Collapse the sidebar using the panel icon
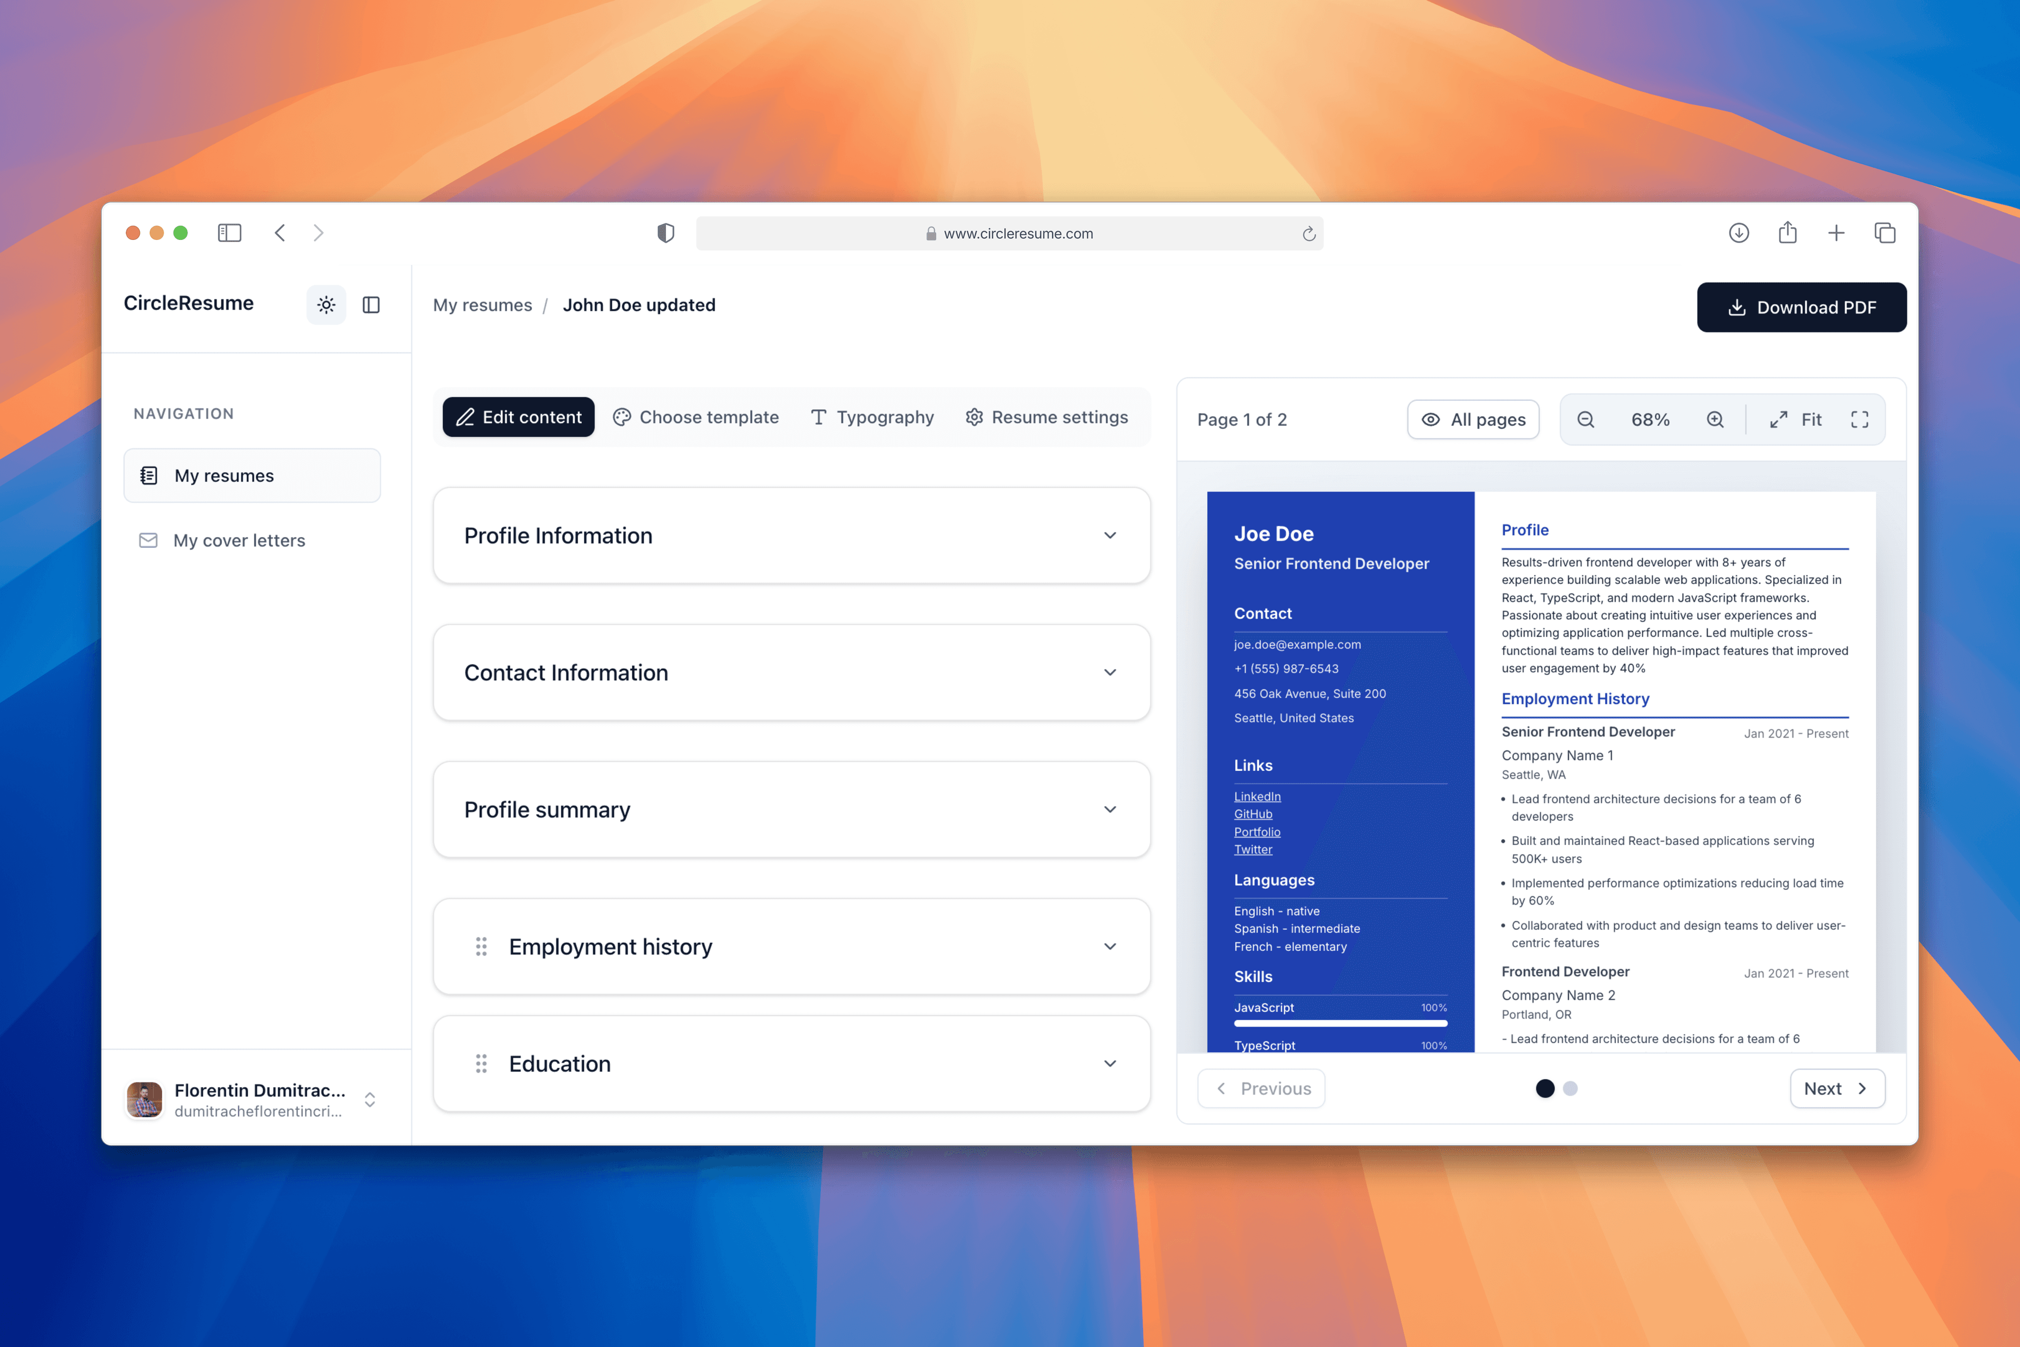 [x=371, y=304]
